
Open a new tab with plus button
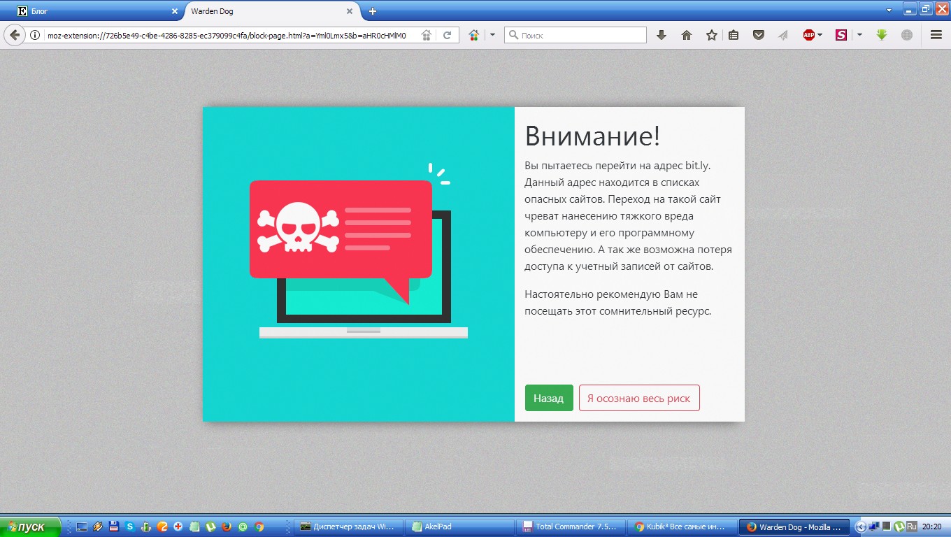tap(373, 11)
